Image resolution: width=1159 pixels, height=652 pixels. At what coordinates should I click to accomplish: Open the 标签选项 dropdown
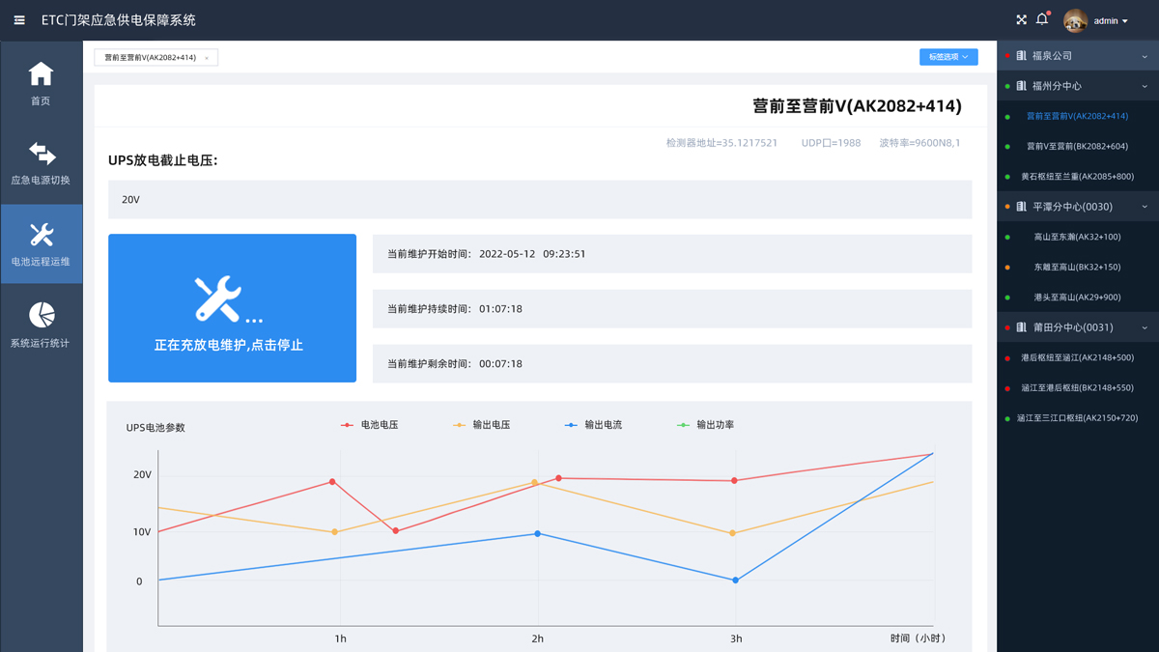947,57
